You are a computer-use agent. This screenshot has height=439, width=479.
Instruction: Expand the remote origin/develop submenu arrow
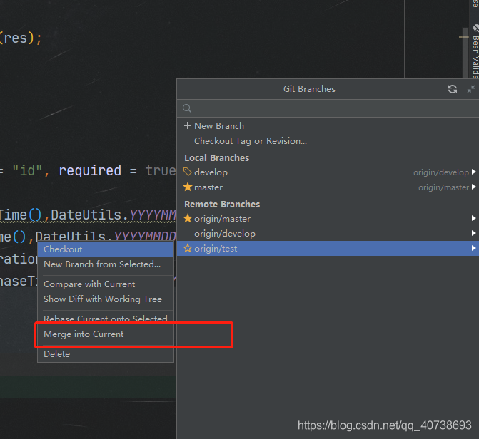click(473, 233)
